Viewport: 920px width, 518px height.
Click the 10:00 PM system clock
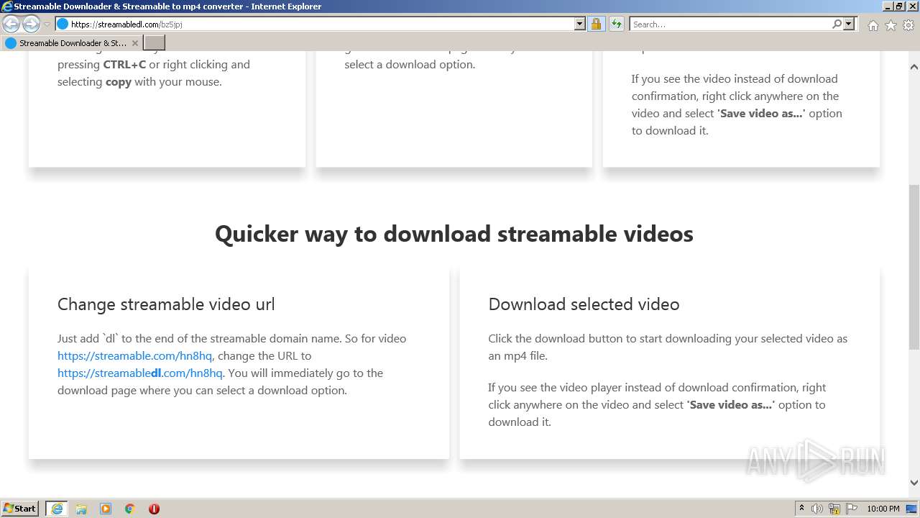883,509
